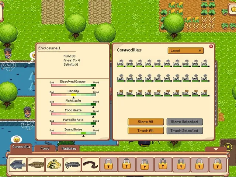Select fifth Lv2 fish in top commodity row

[159, 63]
